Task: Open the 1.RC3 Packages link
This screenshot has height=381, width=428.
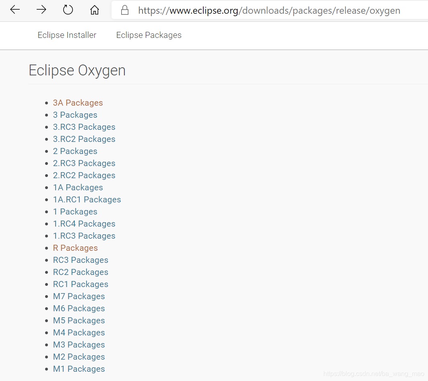Action: coord(84,236)
